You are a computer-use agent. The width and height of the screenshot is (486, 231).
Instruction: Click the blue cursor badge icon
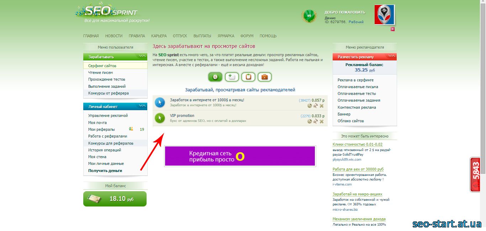point(160,103)
